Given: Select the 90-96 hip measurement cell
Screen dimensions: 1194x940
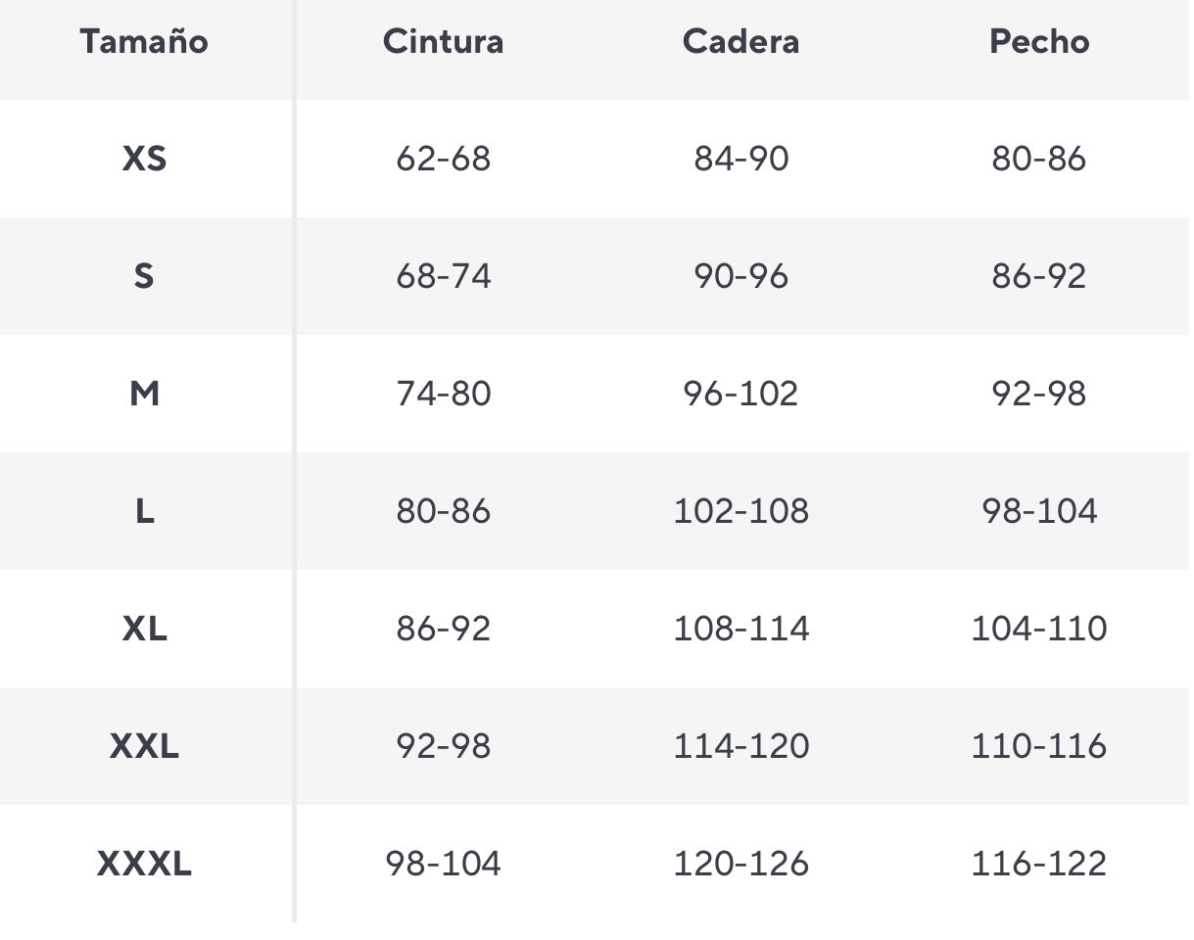Looking at the screenshot, I should 740,276.
